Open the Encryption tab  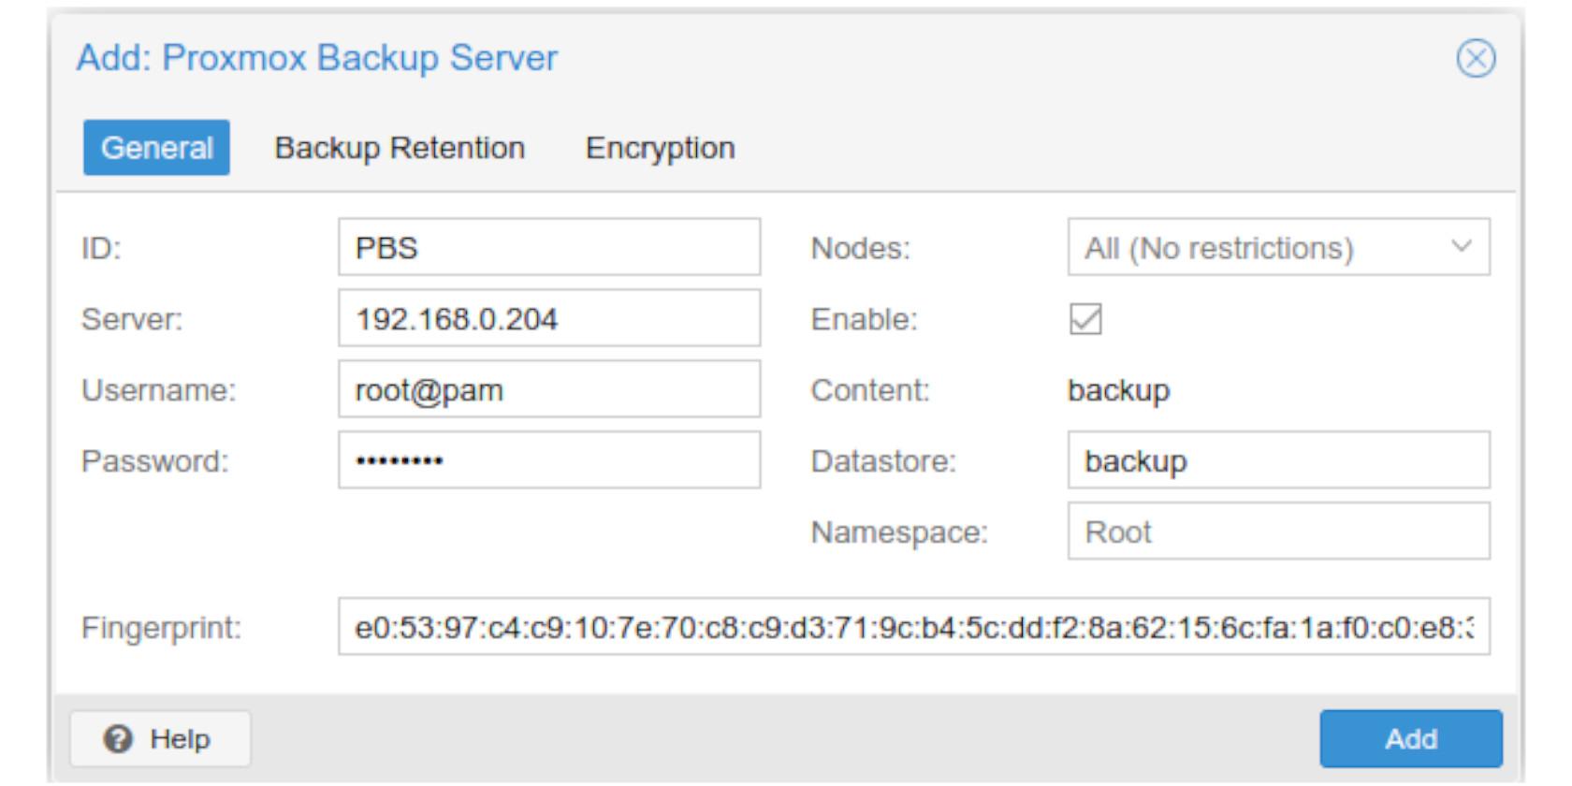click(x=660, y=148)
